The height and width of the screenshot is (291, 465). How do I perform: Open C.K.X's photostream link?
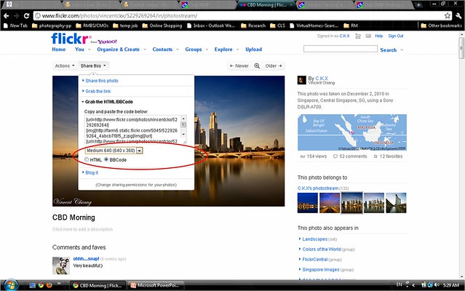point(318,188)
